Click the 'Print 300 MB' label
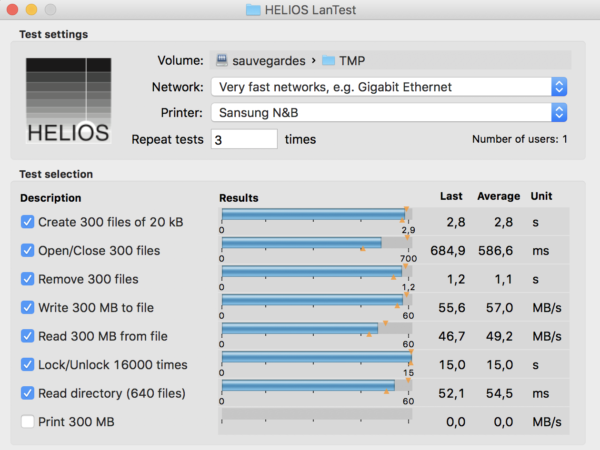The height and width of the screenshot is (450, 600). [x=76, y=422]
